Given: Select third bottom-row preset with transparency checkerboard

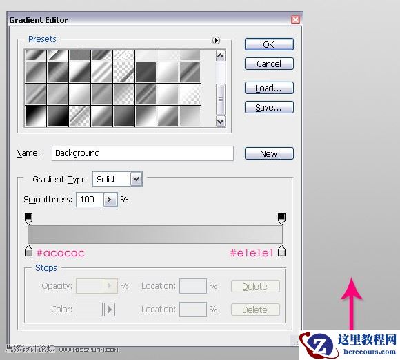Looking at the screenshot, I should 80,117.
